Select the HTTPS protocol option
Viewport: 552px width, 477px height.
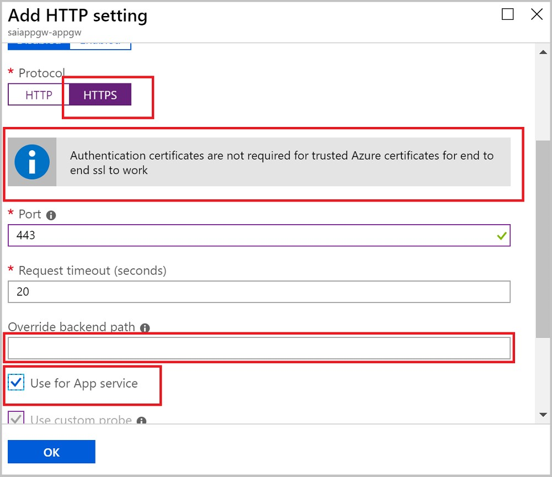coord(100,95)
